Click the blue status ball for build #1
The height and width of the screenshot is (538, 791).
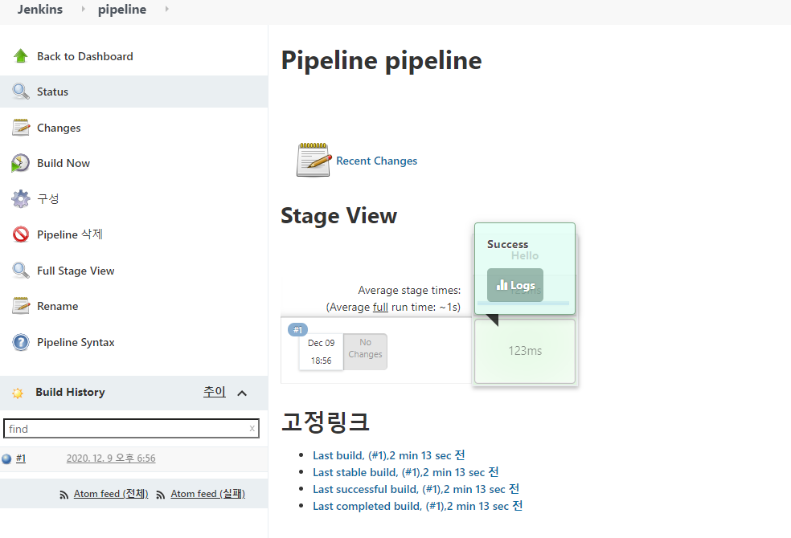pyautogui.click(x=6, y=459)
